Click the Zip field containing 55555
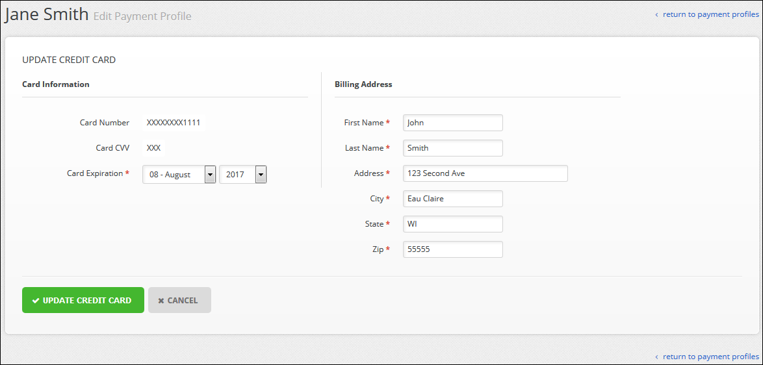The height and width of the screenshot is (365, 763). 452,249
